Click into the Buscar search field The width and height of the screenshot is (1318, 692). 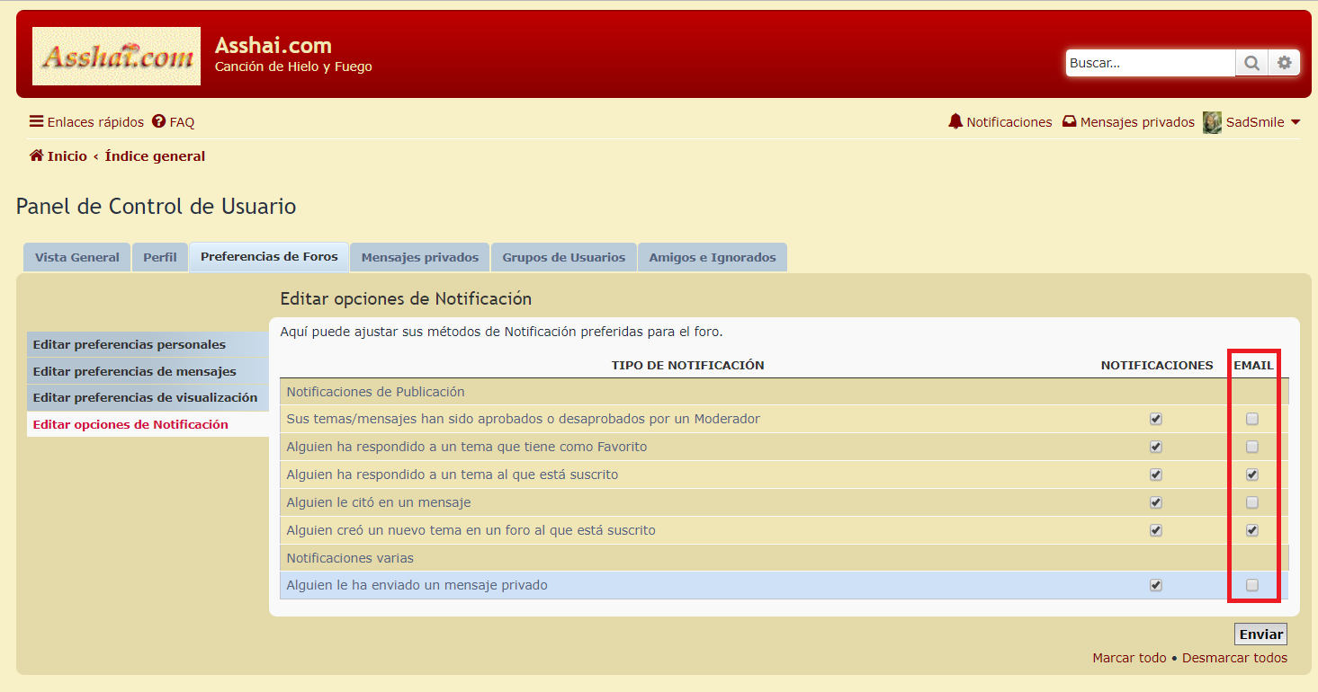[x=1150, y=63]
